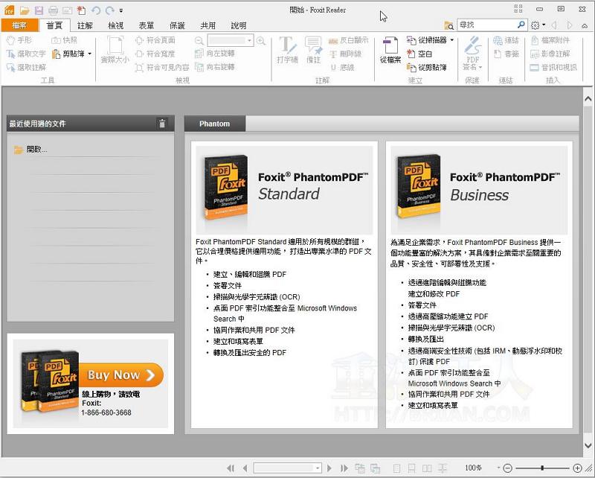
Task: Insert 音訊和視訊 audio and video
Action: [x=553, y=67]
